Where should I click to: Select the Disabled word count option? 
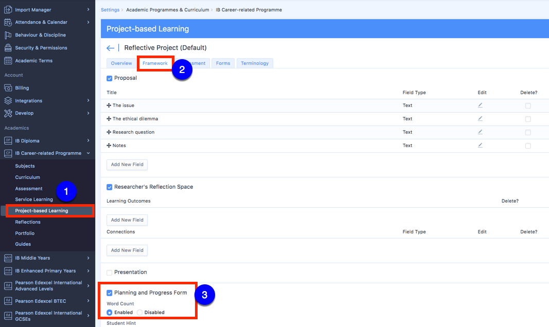[139, 313]
